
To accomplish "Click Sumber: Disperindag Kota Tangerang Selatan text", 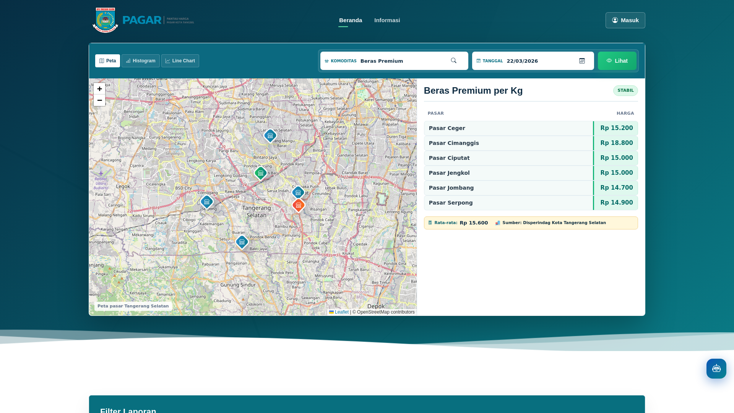I will 554,223.
